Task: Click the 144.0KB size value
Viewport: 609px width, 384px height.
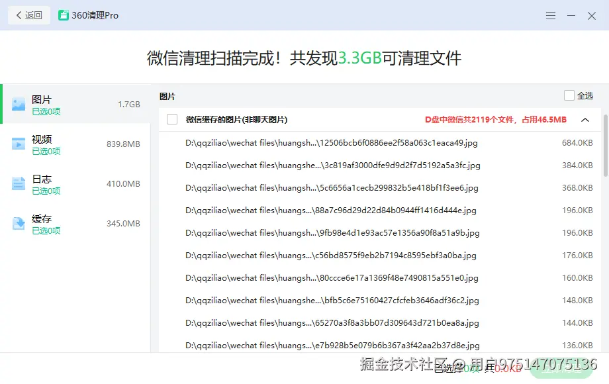Action: (577, 323)
